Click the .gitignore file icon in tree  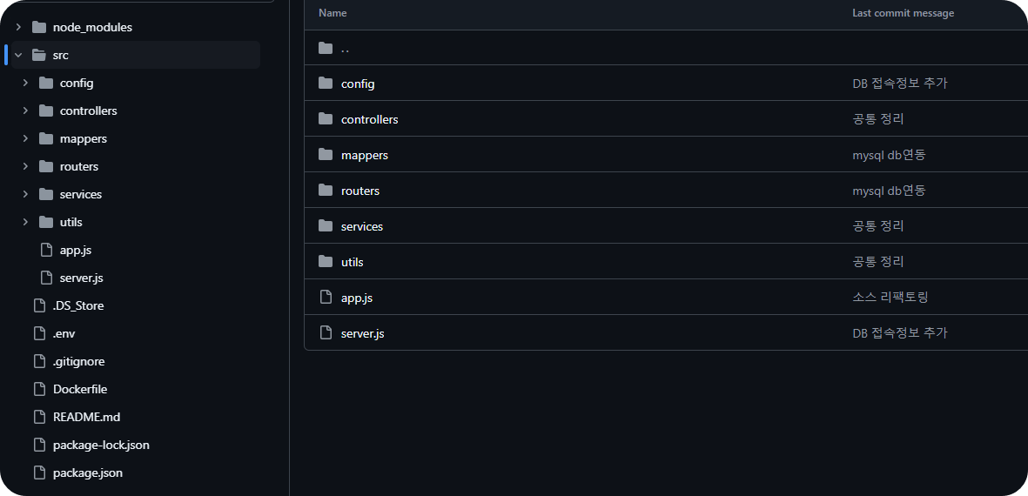39,362
